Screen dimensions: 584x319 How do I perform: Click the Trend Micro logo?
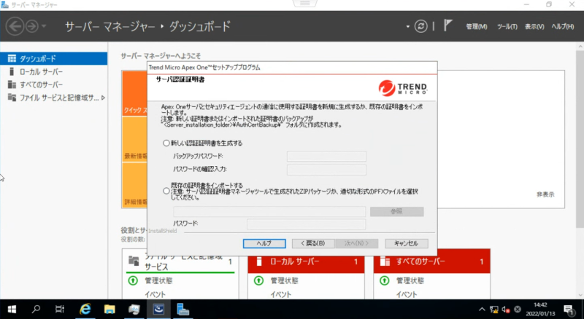(403, 88)
